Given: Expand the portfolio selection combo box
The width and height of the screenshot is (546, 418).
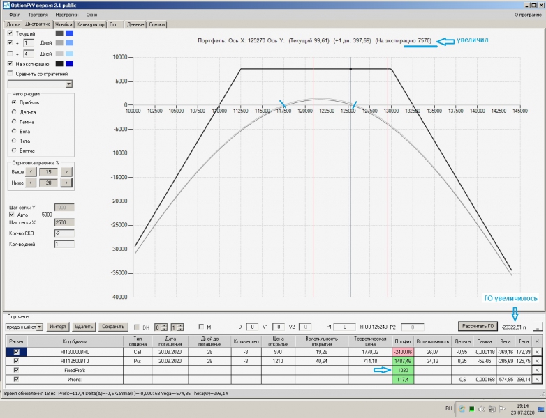Looking at the screenshot, I should (x=40, y=326).
